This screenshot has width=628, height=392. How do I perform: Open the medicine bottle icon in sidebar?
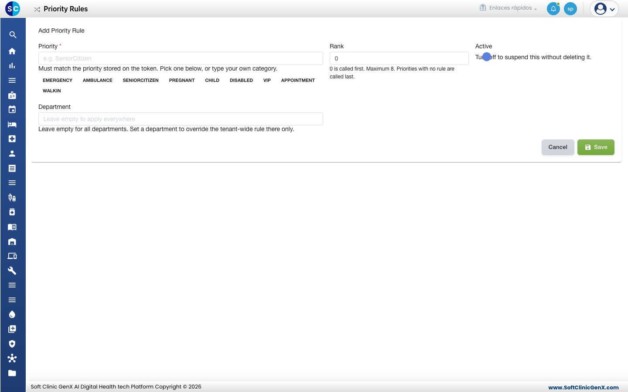12,212
